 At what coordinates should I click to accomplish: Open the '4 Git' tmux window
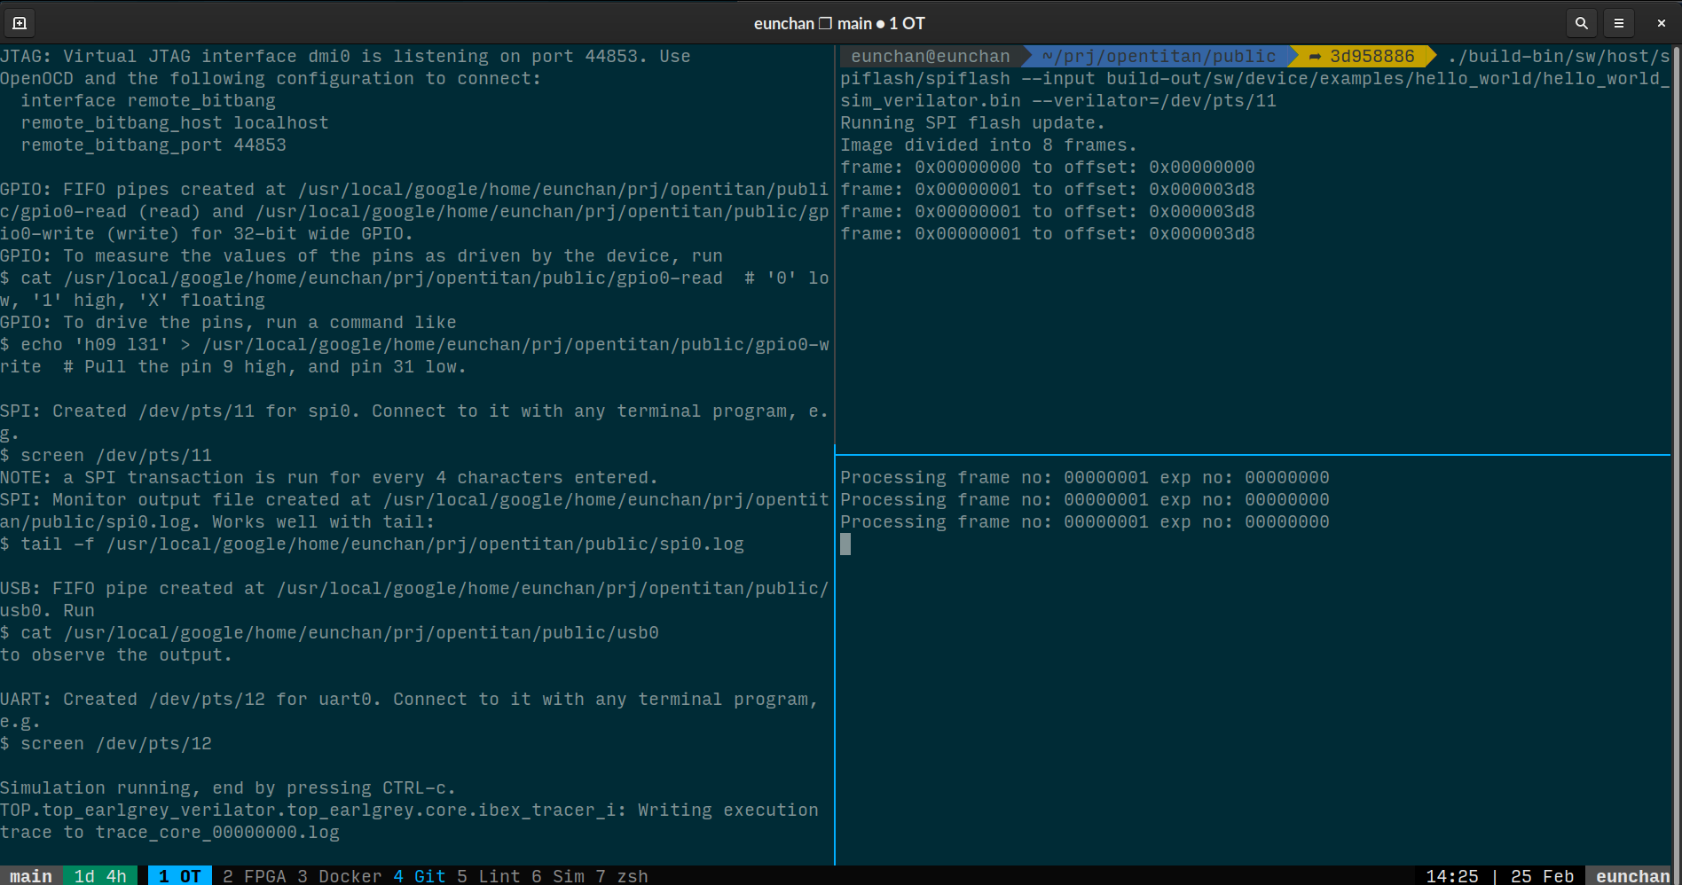pyautogui.click(x=417, y=876)
